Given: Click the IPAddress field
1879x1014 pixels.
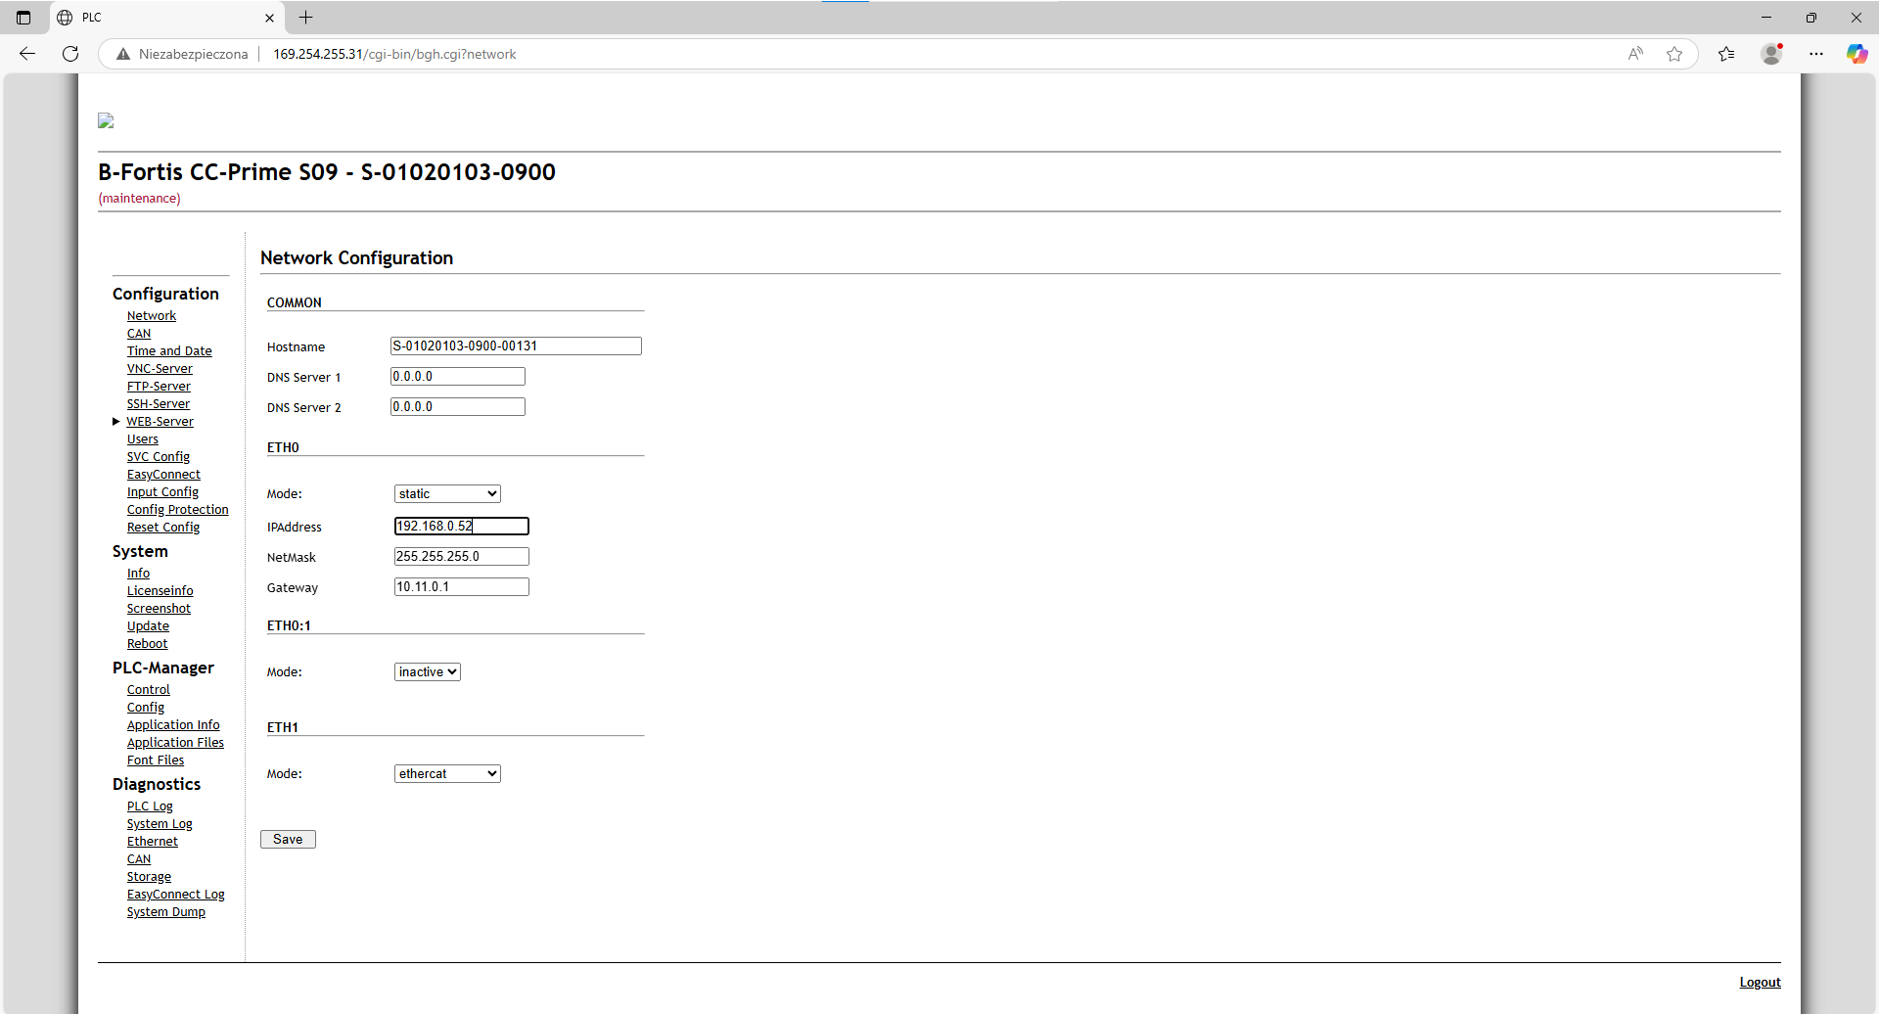Looking at the screenshot, I should pos(462,527).
